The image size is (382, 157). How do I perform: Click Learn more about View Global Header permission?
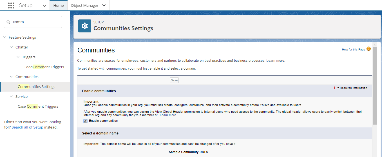pos(168,115)
